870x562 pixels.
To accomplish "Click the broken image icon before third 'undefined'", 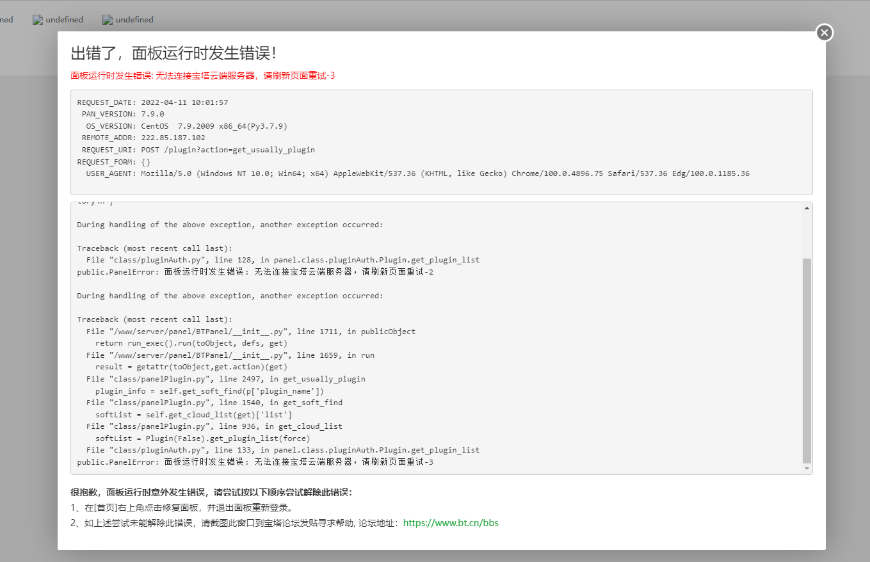I will coord(108,20).
